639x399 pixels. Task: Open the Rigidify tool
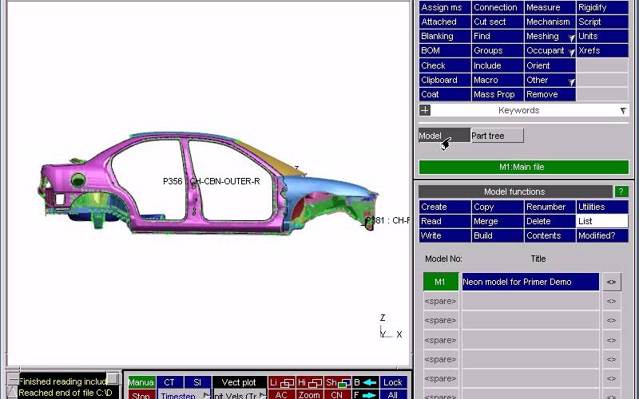pos(602,7)
